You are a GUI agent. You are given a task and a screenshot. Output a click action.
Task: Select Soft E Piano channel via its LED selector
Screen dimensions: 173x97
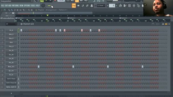[18, 79]
